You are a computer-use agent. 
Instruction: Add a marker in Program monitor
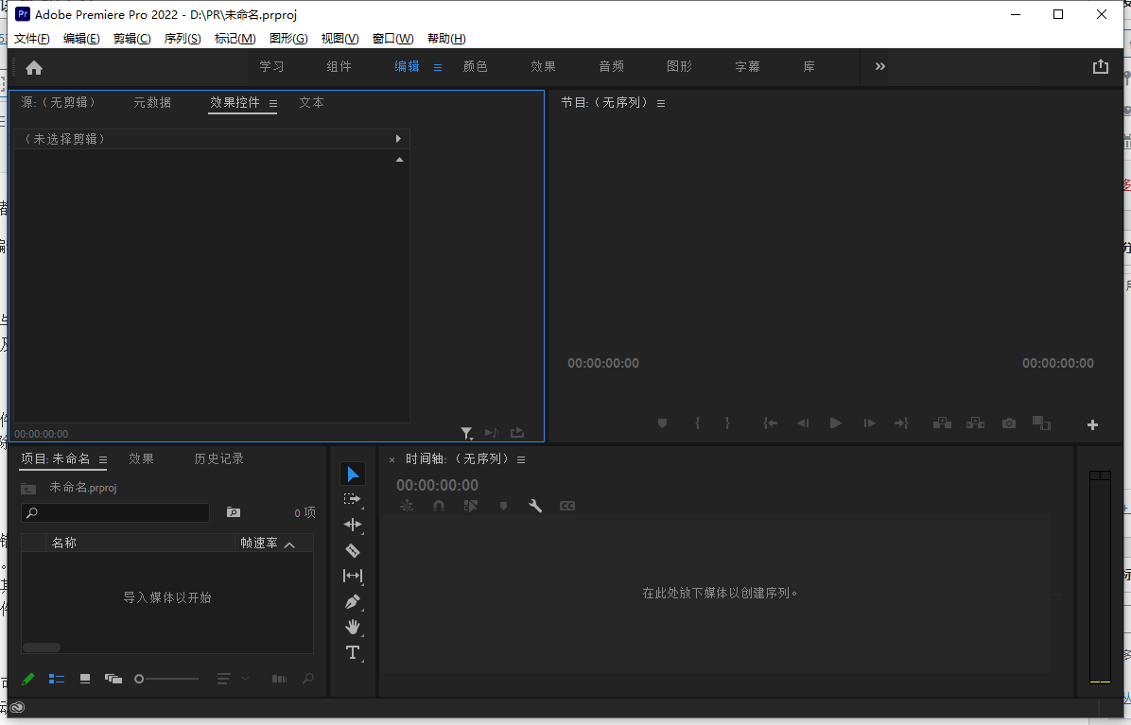pos(662,423)
